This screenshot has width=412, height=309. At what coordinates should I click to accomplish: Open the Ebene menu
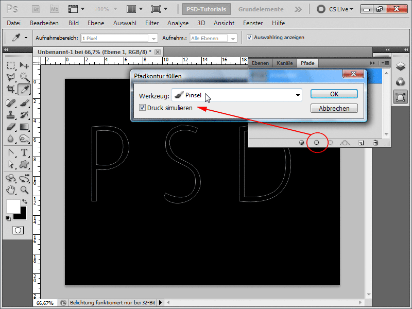[96, 23]
